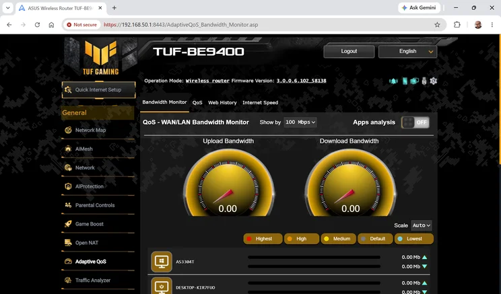Go back in browser history
This screenshot has width=501, height=294.
tap(9, 25)
